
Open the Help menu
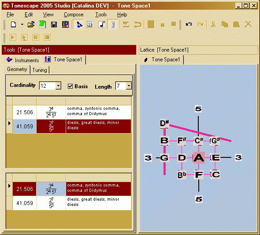(x=122, y=15)
